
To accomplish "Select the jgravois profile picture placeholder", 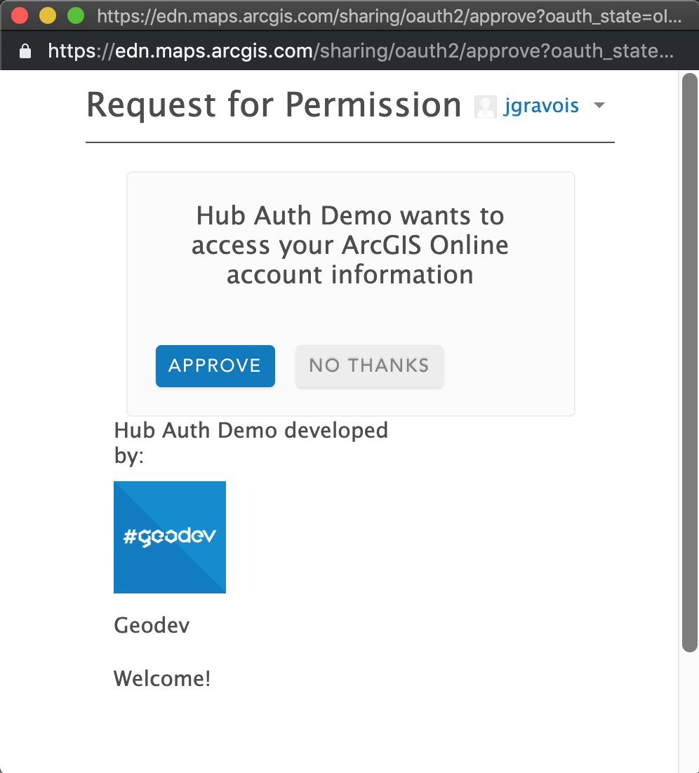I will [x=485, y=106].
